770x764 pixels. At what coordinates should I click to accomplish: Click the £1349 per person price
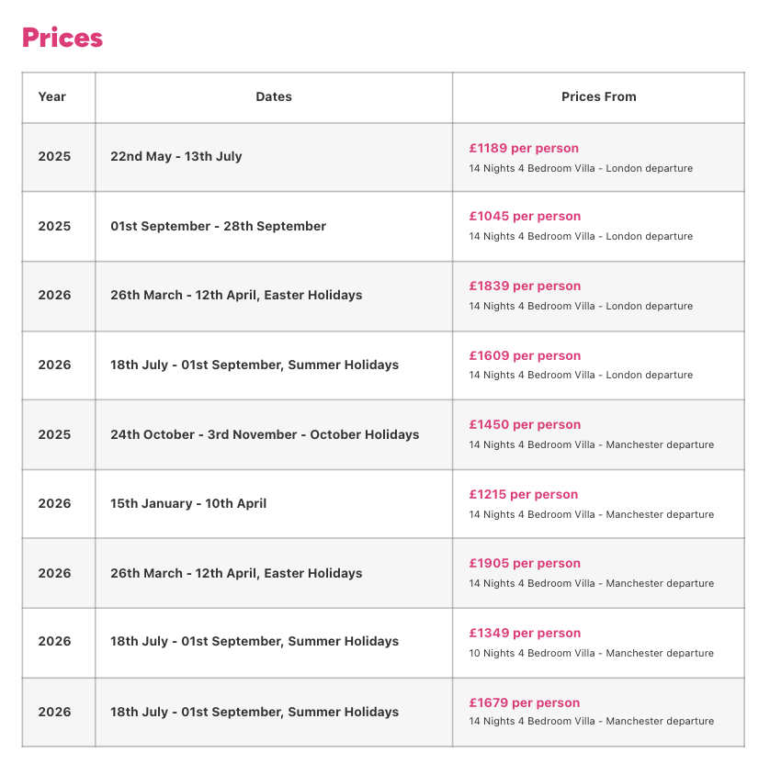pyautogui.click(x=525, y=633)
